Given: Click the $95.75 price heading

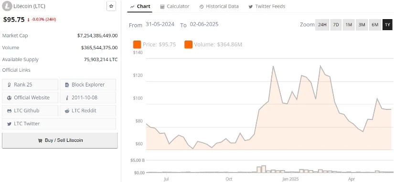Looking at the screenshot, I should tap(14, 20).
